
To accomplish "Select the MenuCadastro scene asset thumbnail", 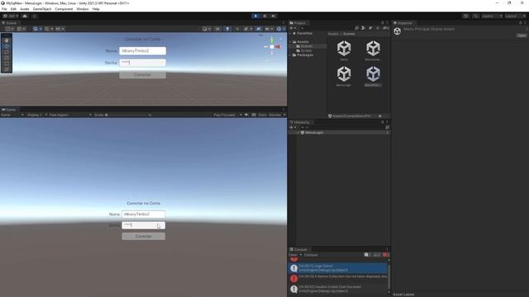I will pyautogui.click(x=373, y=50).
